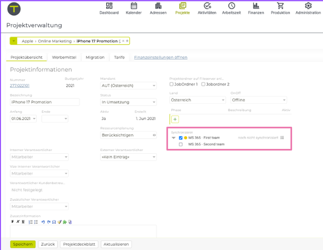
Task: Switch to the Werbemittel tab
Action: tap(64, 57)
